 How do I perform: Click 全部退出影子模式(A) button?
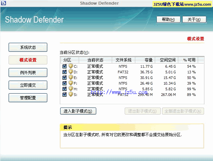[x=183, y=111]
